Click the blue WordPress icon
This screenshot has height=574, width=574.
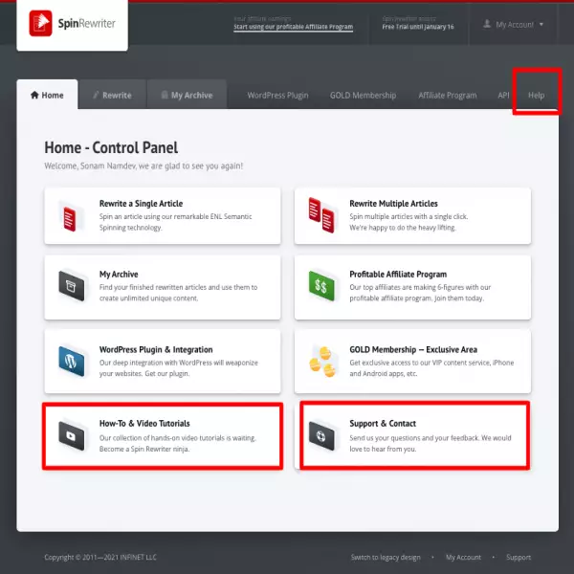click(72, 362)
